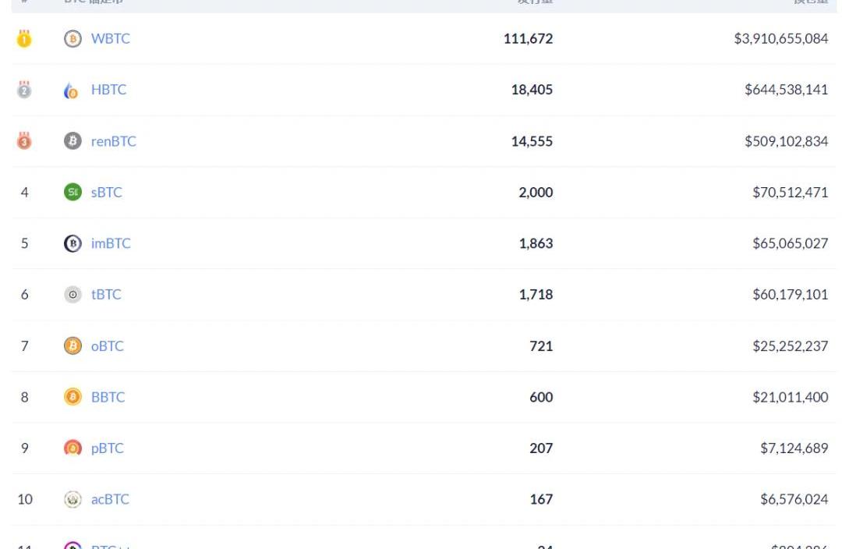Open the tBTC token link
Image resolution: width=842 pixels, height=549 pixels.
click(106, 294)
